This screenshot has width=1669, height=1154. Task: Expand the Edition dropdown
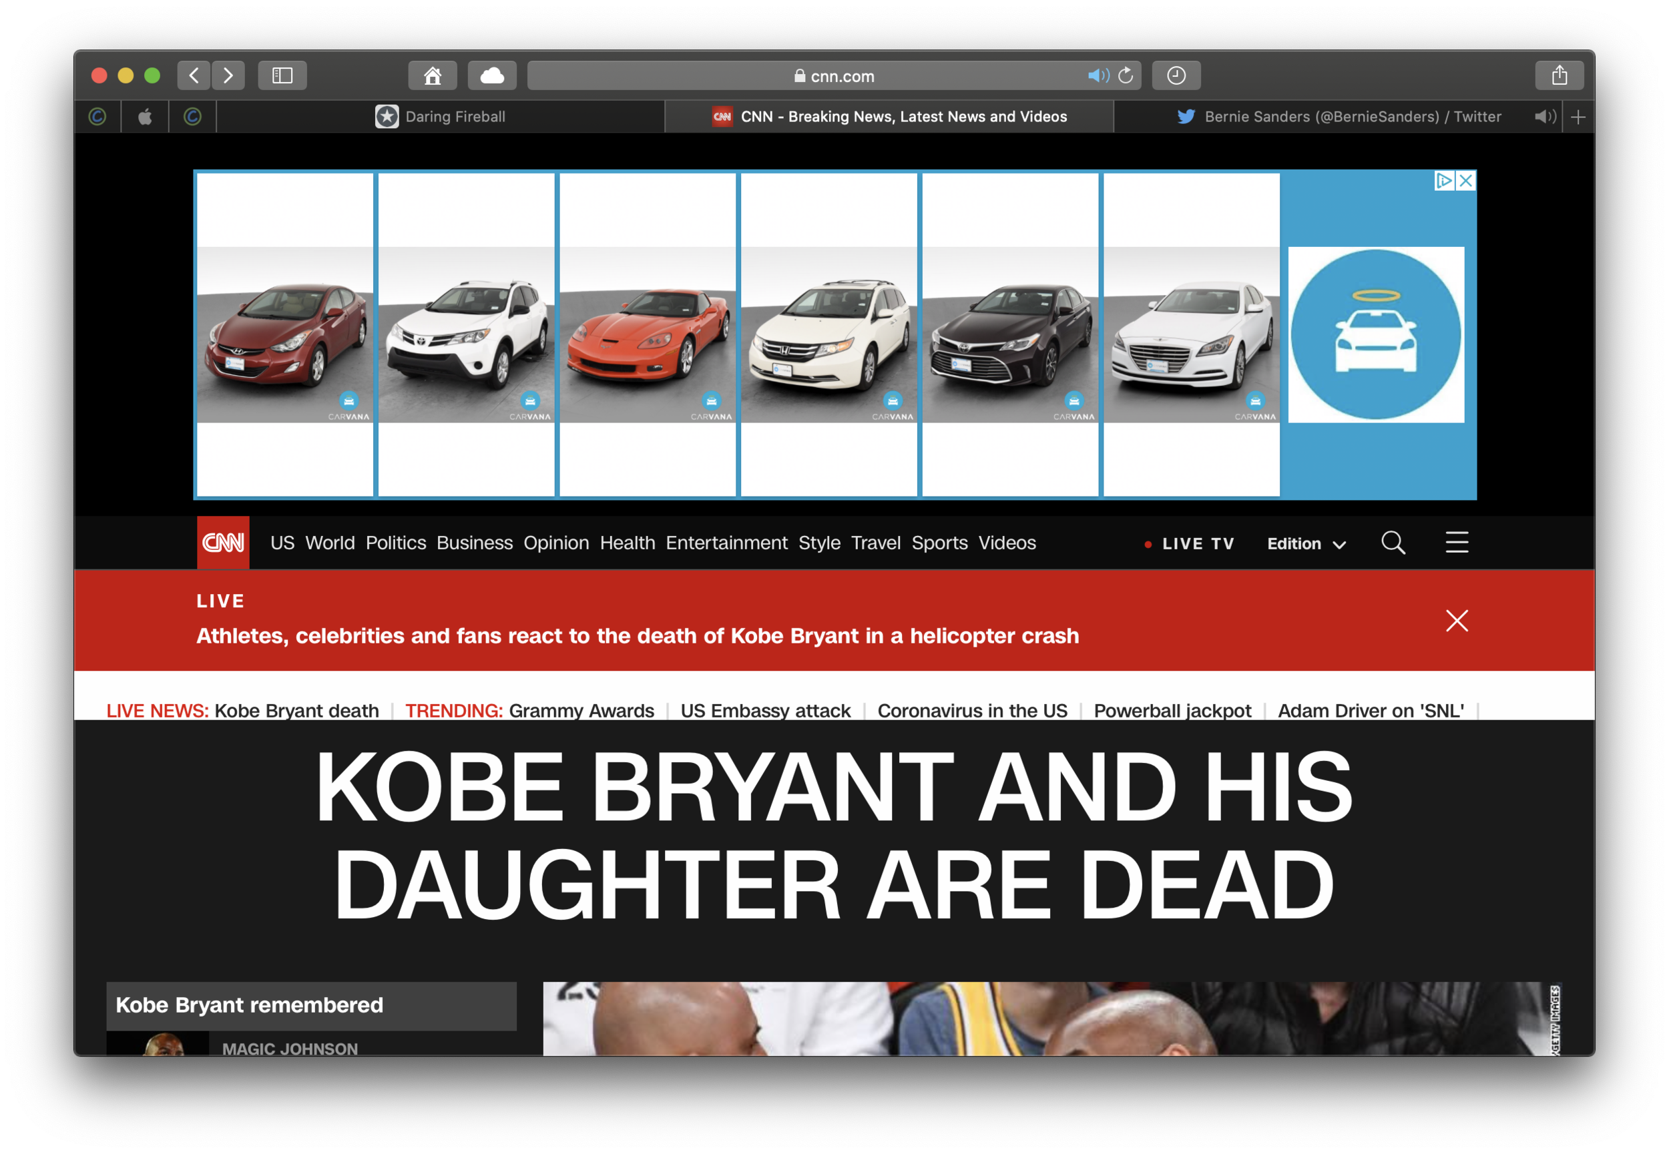1306,544
